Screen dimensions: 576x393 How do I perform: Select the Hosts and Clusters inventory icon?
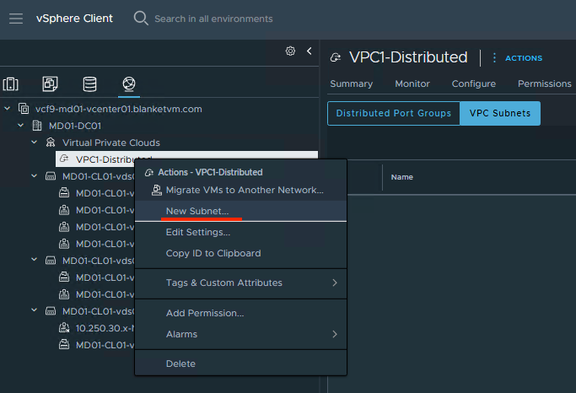11,84
